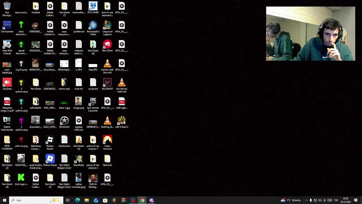This screenshot has height=204, width=362.
Task: Launch PICO PARK from the desktop
Action: (x=93, y=8)
